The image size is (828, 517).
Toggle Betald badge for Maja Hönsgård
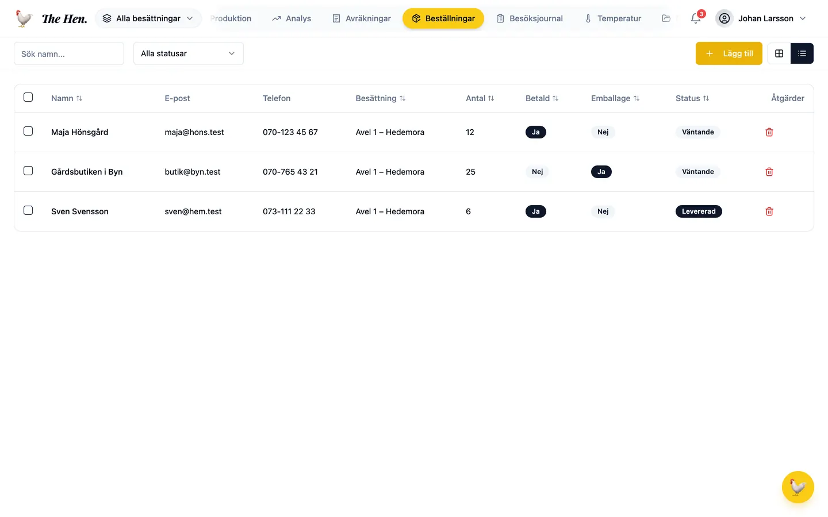coord(536,132)
